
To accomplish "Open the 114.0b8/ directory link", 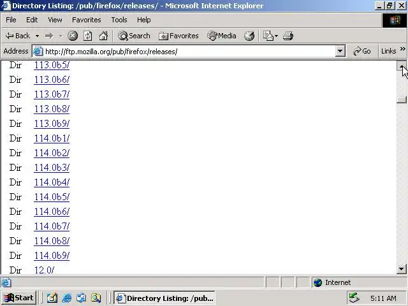I will [52, 241].
